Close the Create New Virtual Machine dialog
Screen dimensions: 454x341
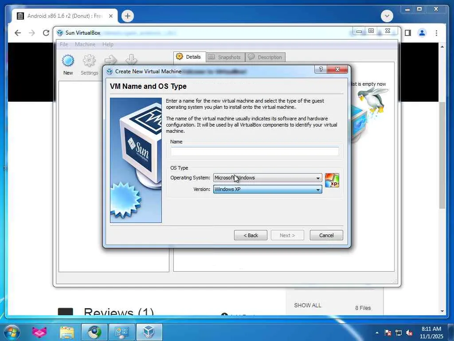pyautogui.click(x=337, y=69)
